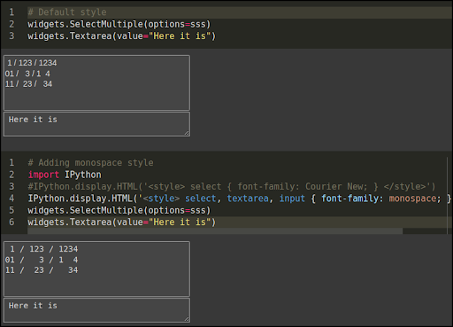Select option '11 / 23 / 34' in default list
The image size is (453, 327).
tap(96, 84)
